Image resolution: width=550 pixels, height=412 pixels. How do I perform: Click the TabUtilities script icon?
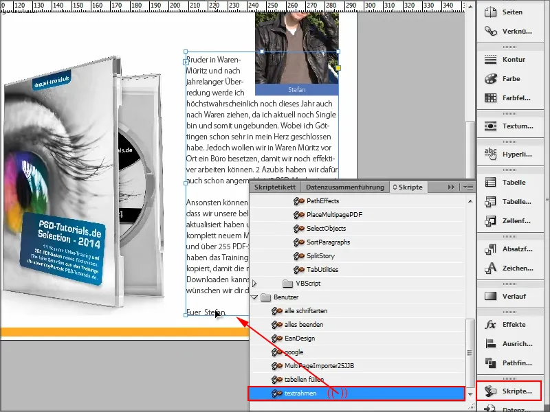[299, 269]
